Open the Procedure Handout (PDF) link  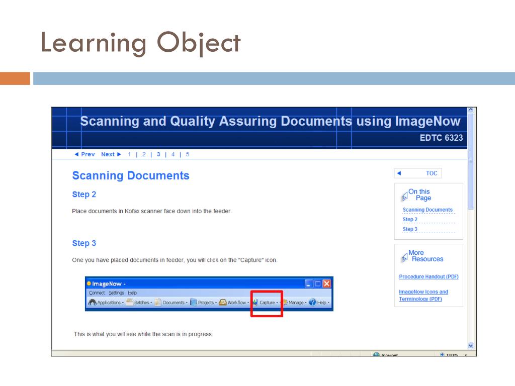pyautogui.click(x=428, y=277)
